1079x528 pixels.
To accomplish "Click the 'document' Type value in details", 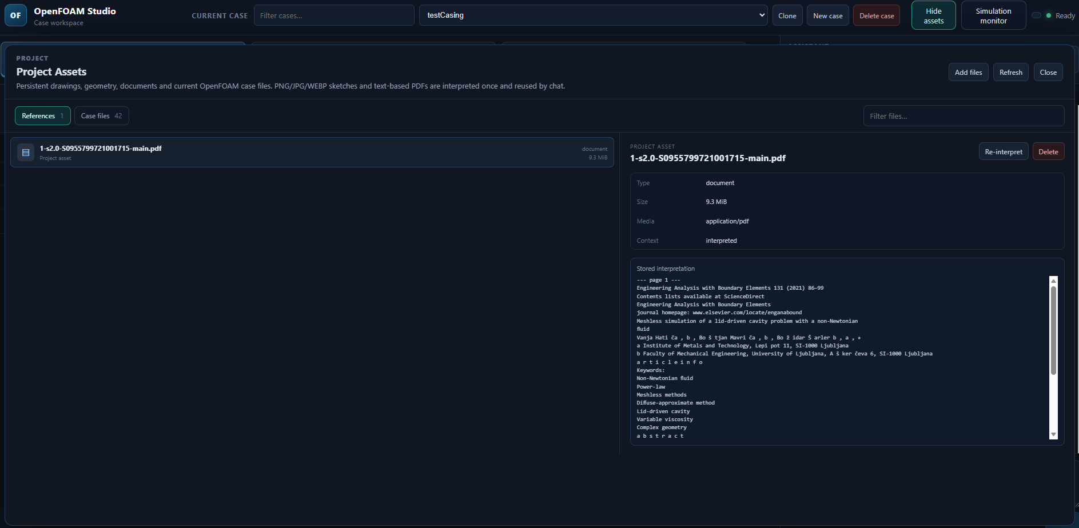I will (x=720, y=183).
